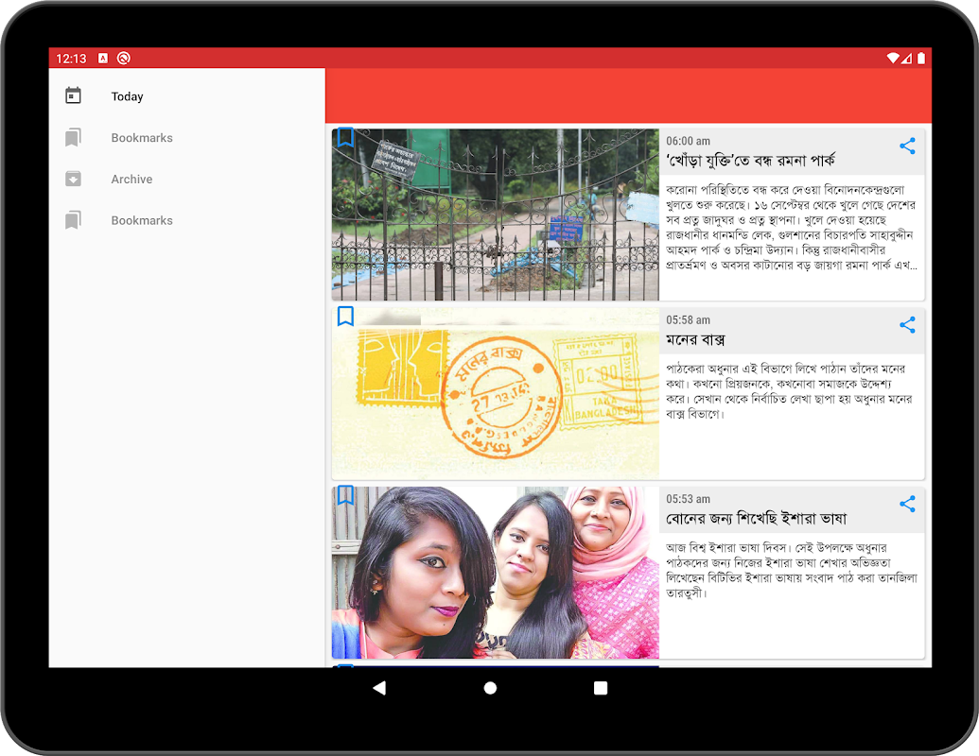Image resolution: width=979 pixels, height=756 pixels.
Task: Click the calendar icon next to Today
Action: click(73, 95)
